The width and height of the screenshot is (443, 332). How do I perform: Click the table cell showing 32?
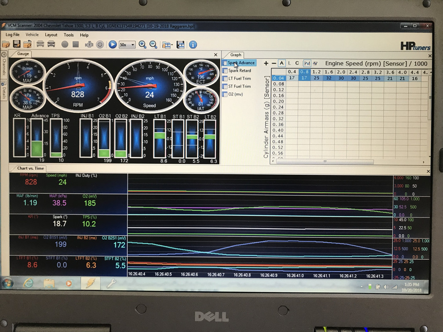(328, 78)
